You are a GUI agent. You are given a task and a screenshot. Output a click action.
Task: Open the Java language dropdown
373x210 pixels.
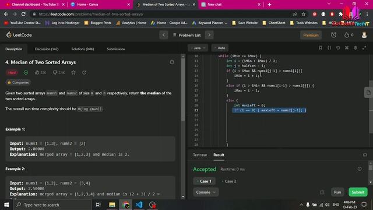tap(198, 48)
